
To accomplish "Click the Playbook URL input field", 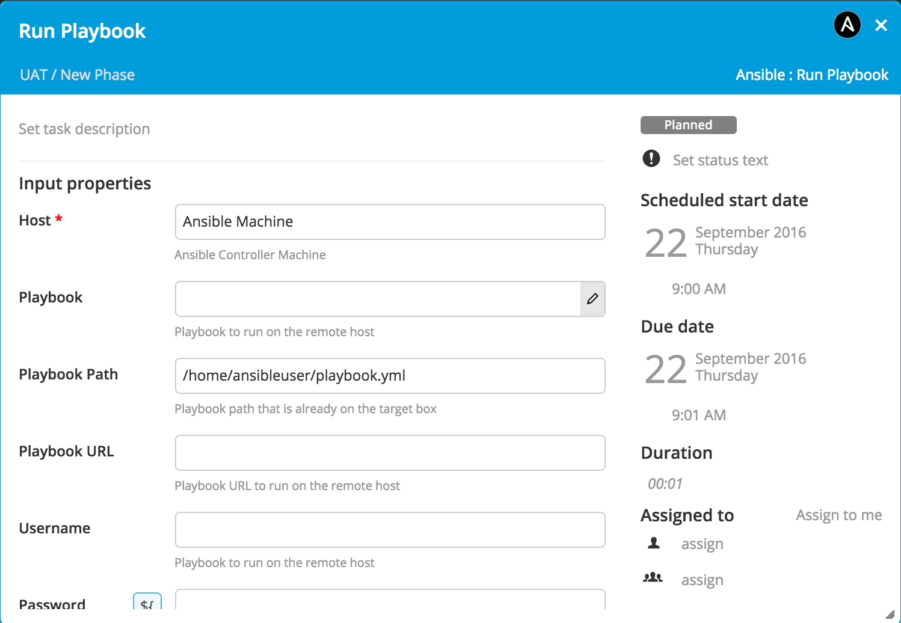I will tap(390, 453).
